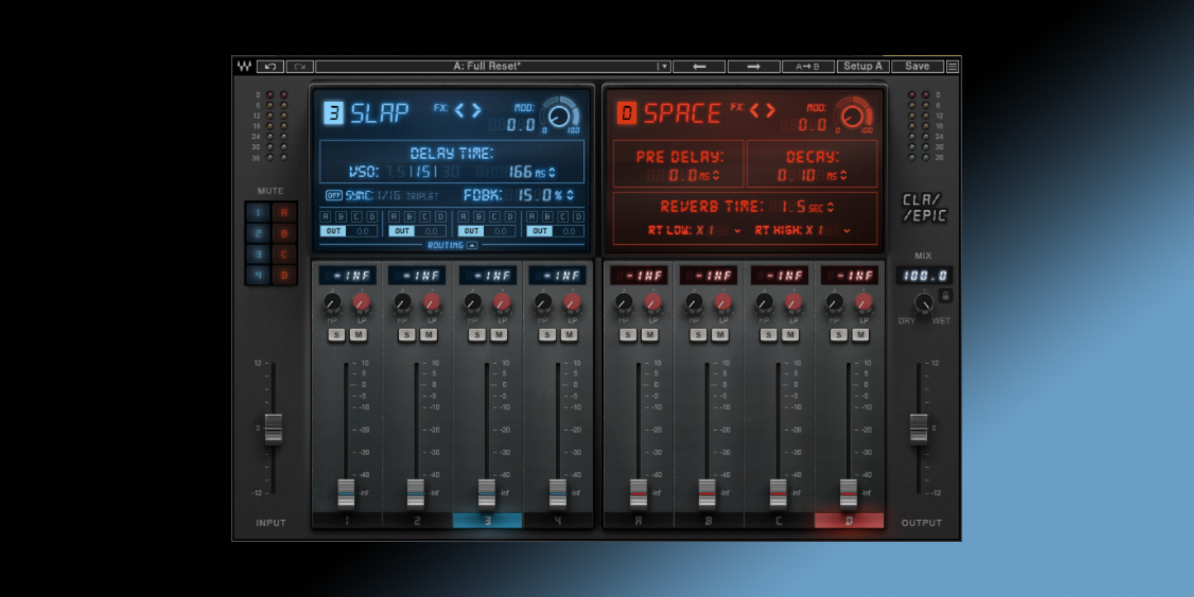Select the previous SPACE reverb FX type
The width and height of the screenshot is (1194, 597).
[754, 111]
